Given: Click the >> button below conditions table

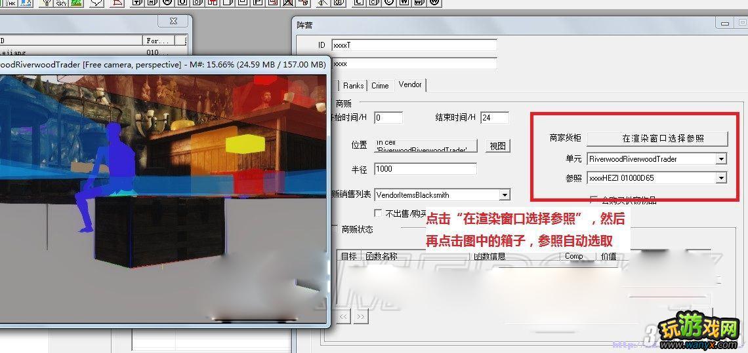Looking at the screenshot, I should click(361, 317).
